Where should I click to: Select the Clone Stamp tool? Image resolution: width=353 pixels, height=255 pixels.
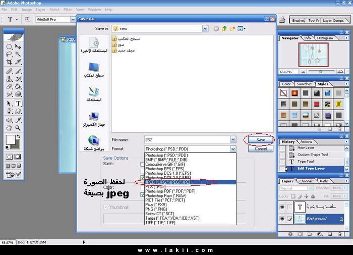click(x=9, y=79)
